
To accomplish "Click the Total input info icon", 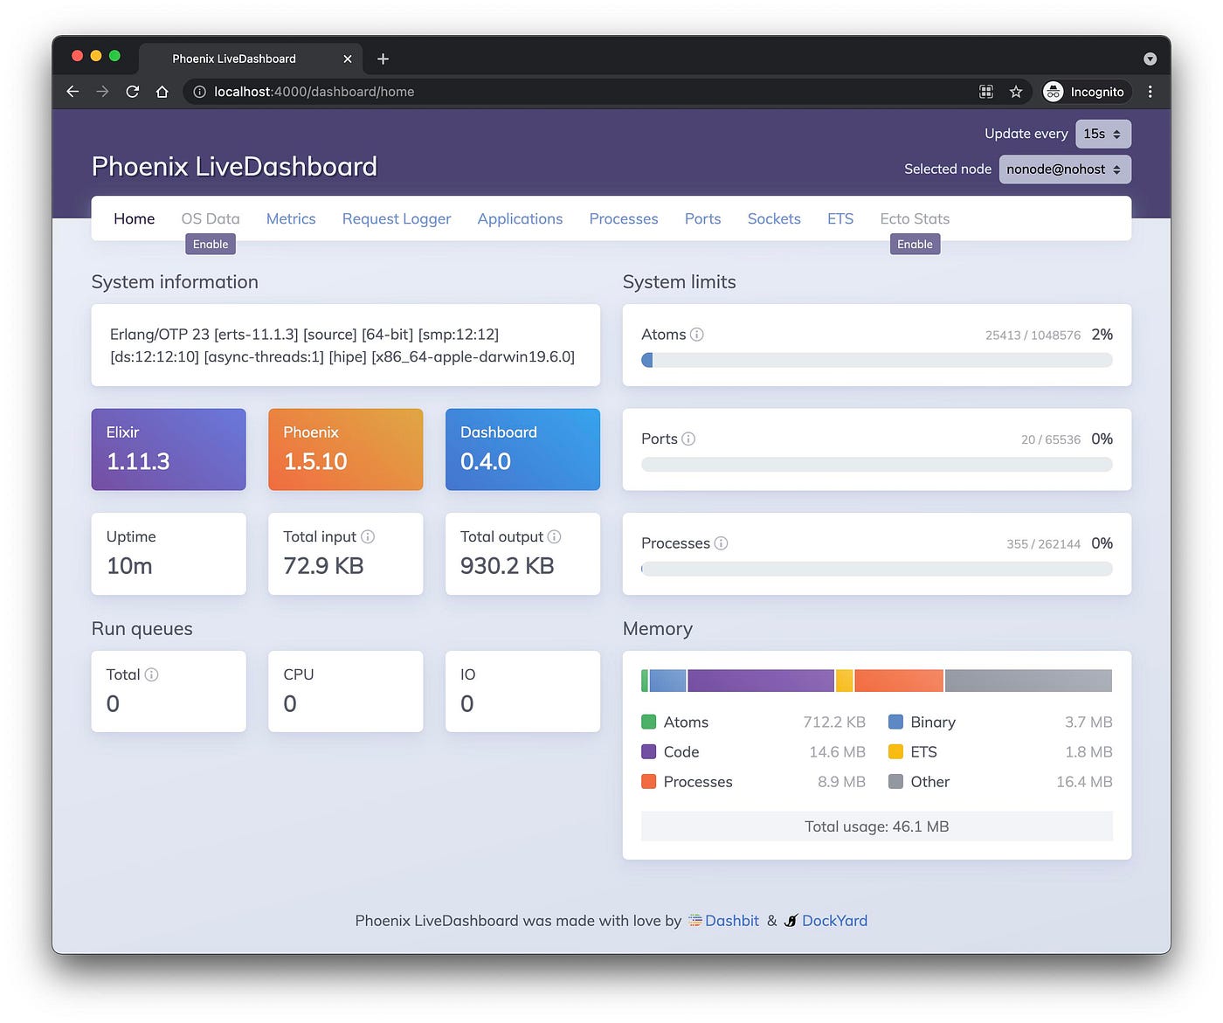I will coord(367,536).
